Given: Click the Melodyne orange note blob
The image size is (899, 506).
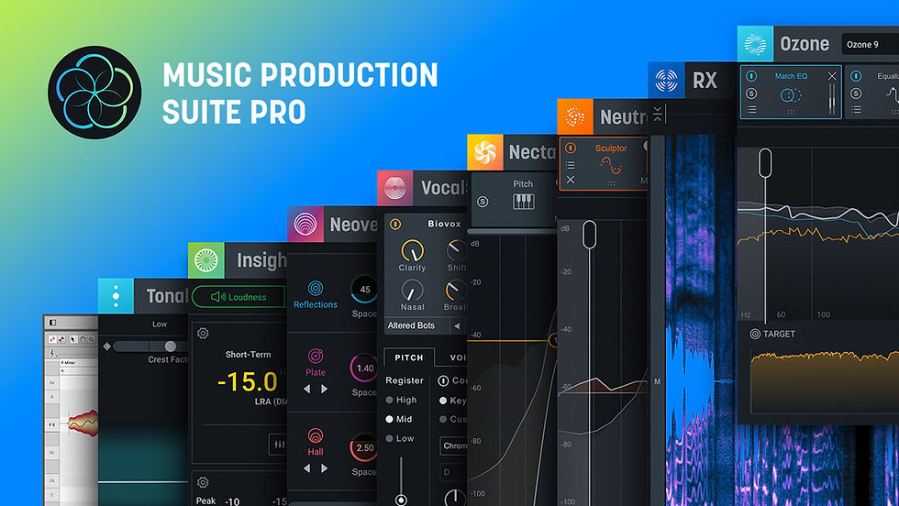Looking at the screenshot, I should (x=83, y=423).
